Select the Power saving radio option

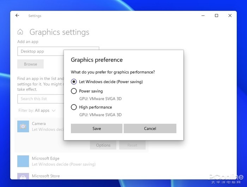coord(74,91)
